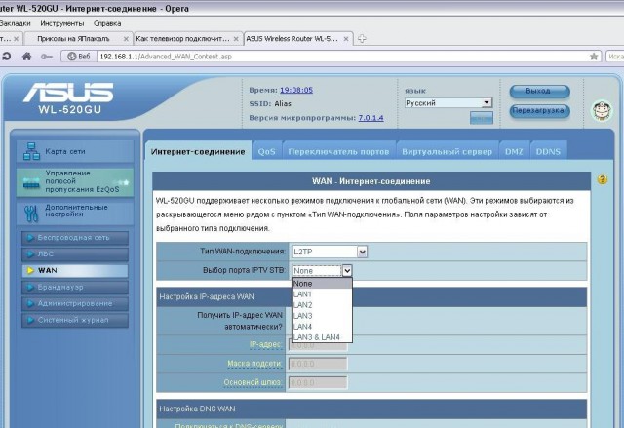Click the Выход logout button
Image resolution: width=624 pixels, height=428 pixels.
[x=539, y=91]
